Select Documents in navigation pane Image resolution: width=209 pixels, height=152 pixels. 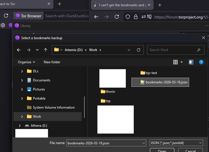(x=39, y=80)
